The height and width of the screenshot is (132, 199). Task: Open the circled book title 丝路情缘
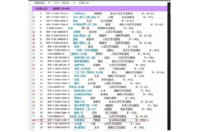point(79,120)
